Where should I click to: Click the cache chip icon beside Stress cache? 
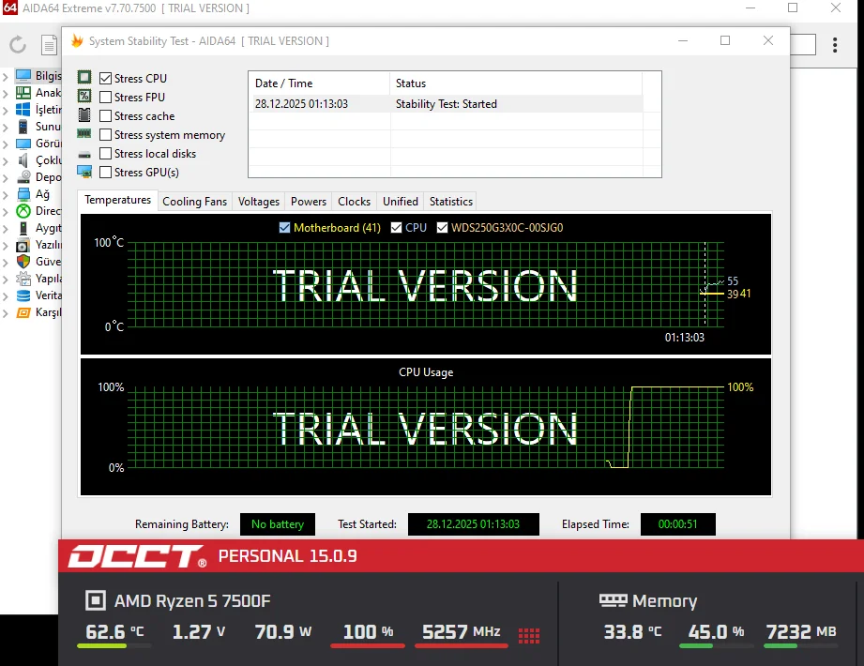[x=84, y=115]
